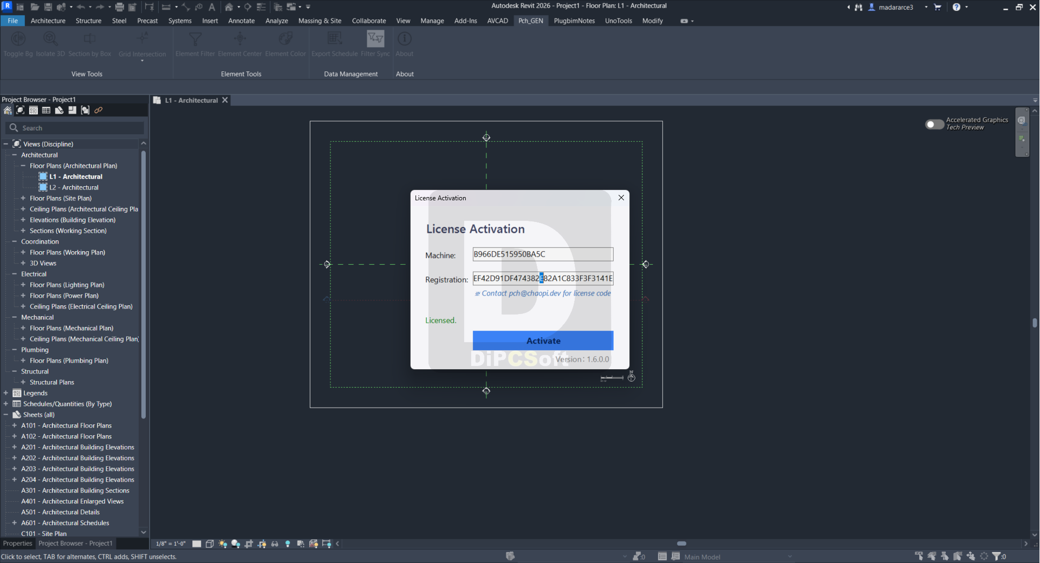1040x563 pixels.
Task: Toggle Select Pinned Elements icon in status bar
Action: click(x=945, y=557)
